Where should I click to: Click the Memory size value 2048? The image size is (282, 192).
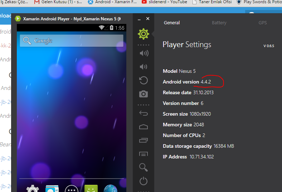[199, 125]
